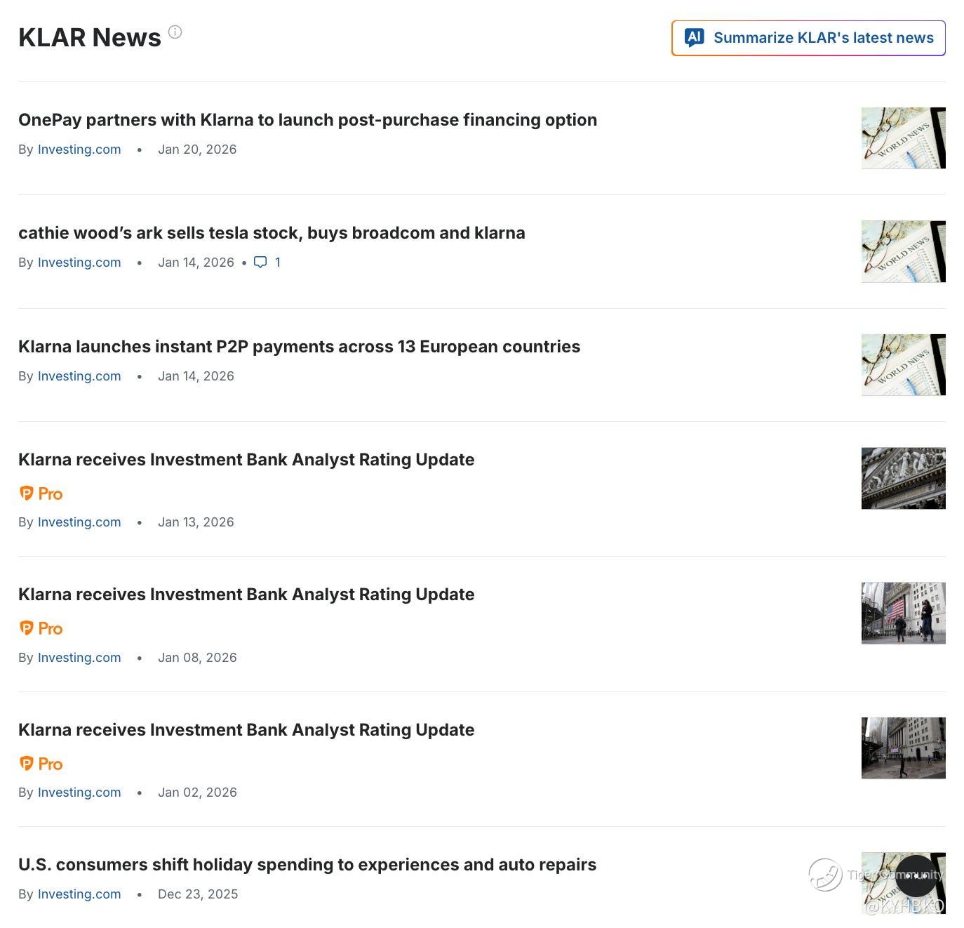Open the P2P payments article thumbnail image
This screenshot has height=928, width=964.
tap(904, 365)
